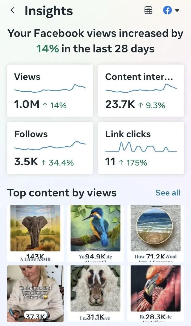This screenshot has width=191, height=326.
Task: Click the Views sparkline chart
Action: coord(50,89)
